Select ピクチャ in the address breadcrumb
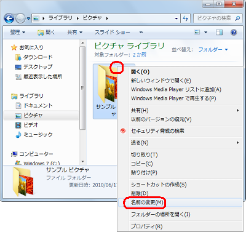246x232 pixels. coord(92,18)
